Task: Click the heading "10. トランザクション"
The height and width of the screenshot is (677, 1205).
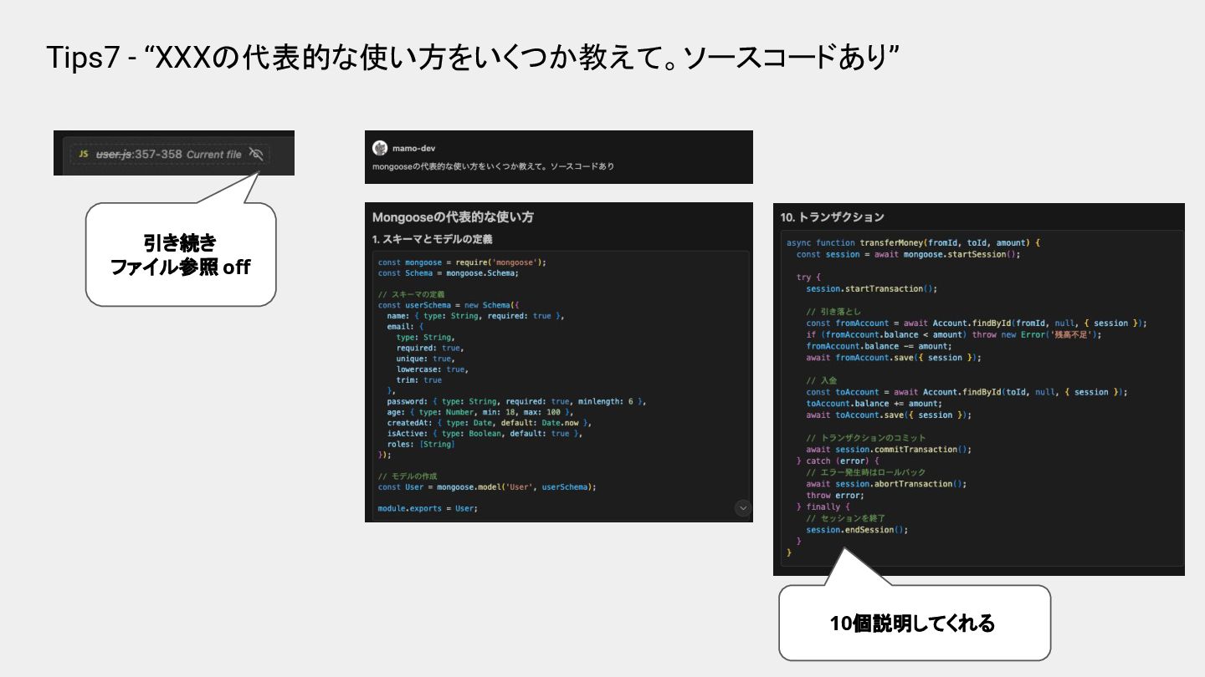Action: point(832,217)
